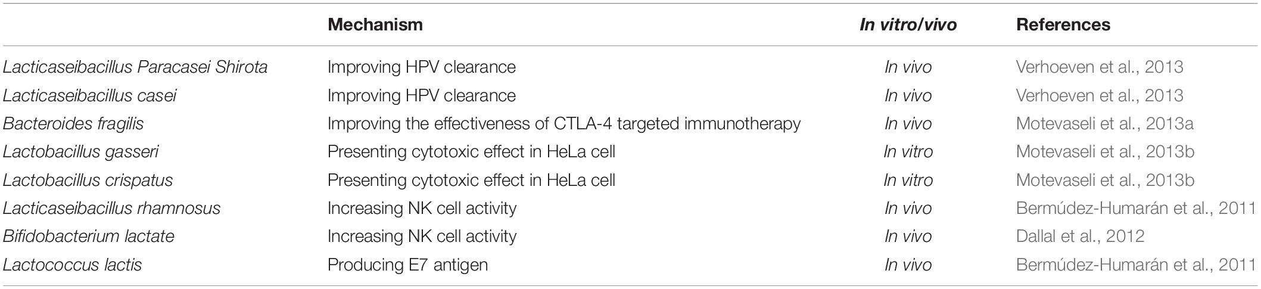Select the Lacticaseibacillus Paracasei Shirota row name

(x=135, y=67)
